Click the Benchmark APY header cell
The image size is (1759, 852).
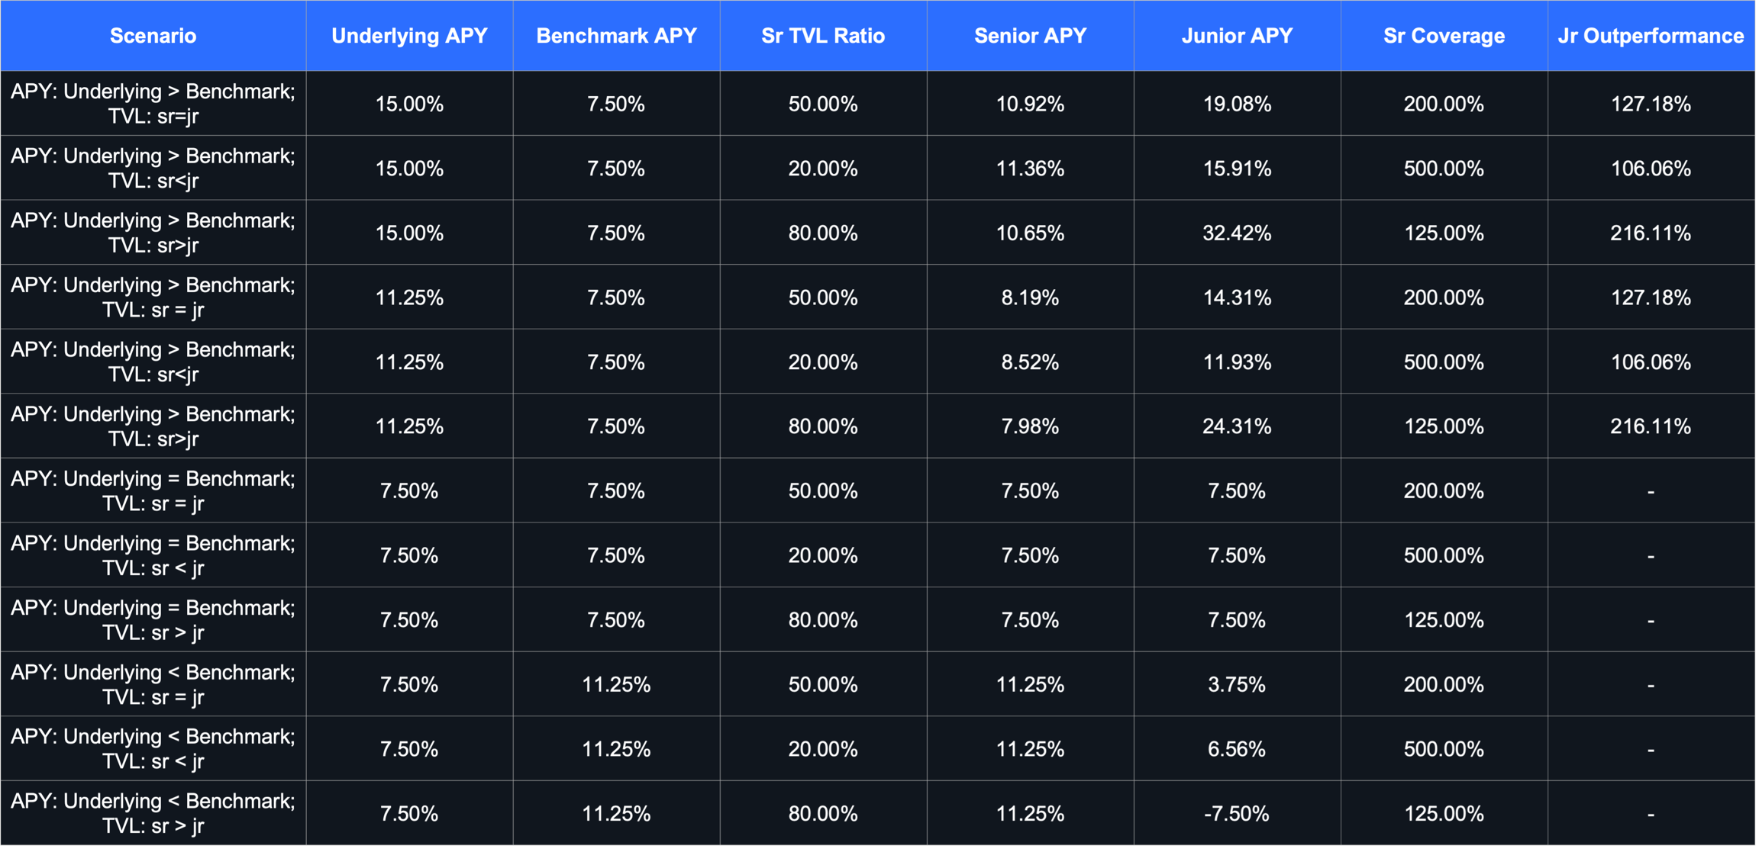click(x=616, y=36)
